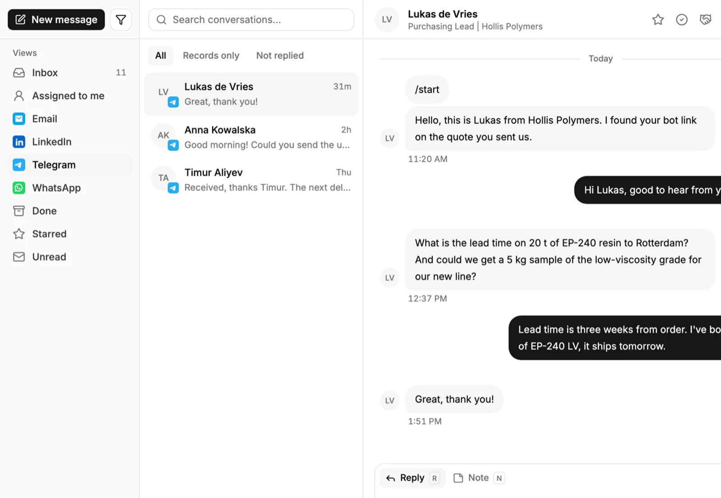Viewport: 721px width, 498px height.
Task: Open Lukas de Vries conversation
Action: [x=251, y=94]
